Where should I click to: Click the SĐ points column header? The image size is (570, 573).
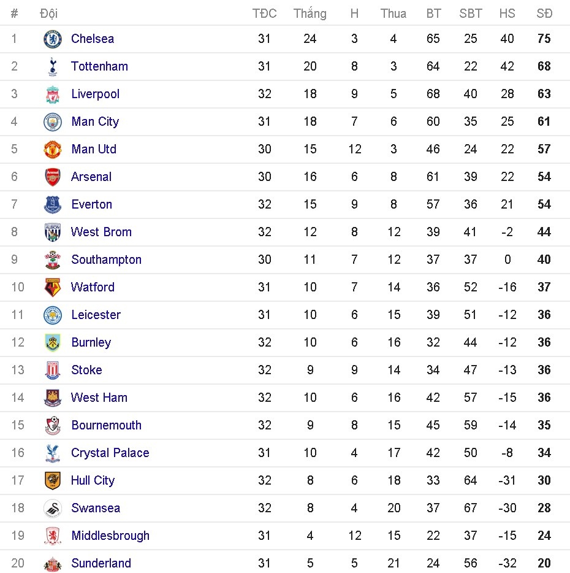coord(544,13)
